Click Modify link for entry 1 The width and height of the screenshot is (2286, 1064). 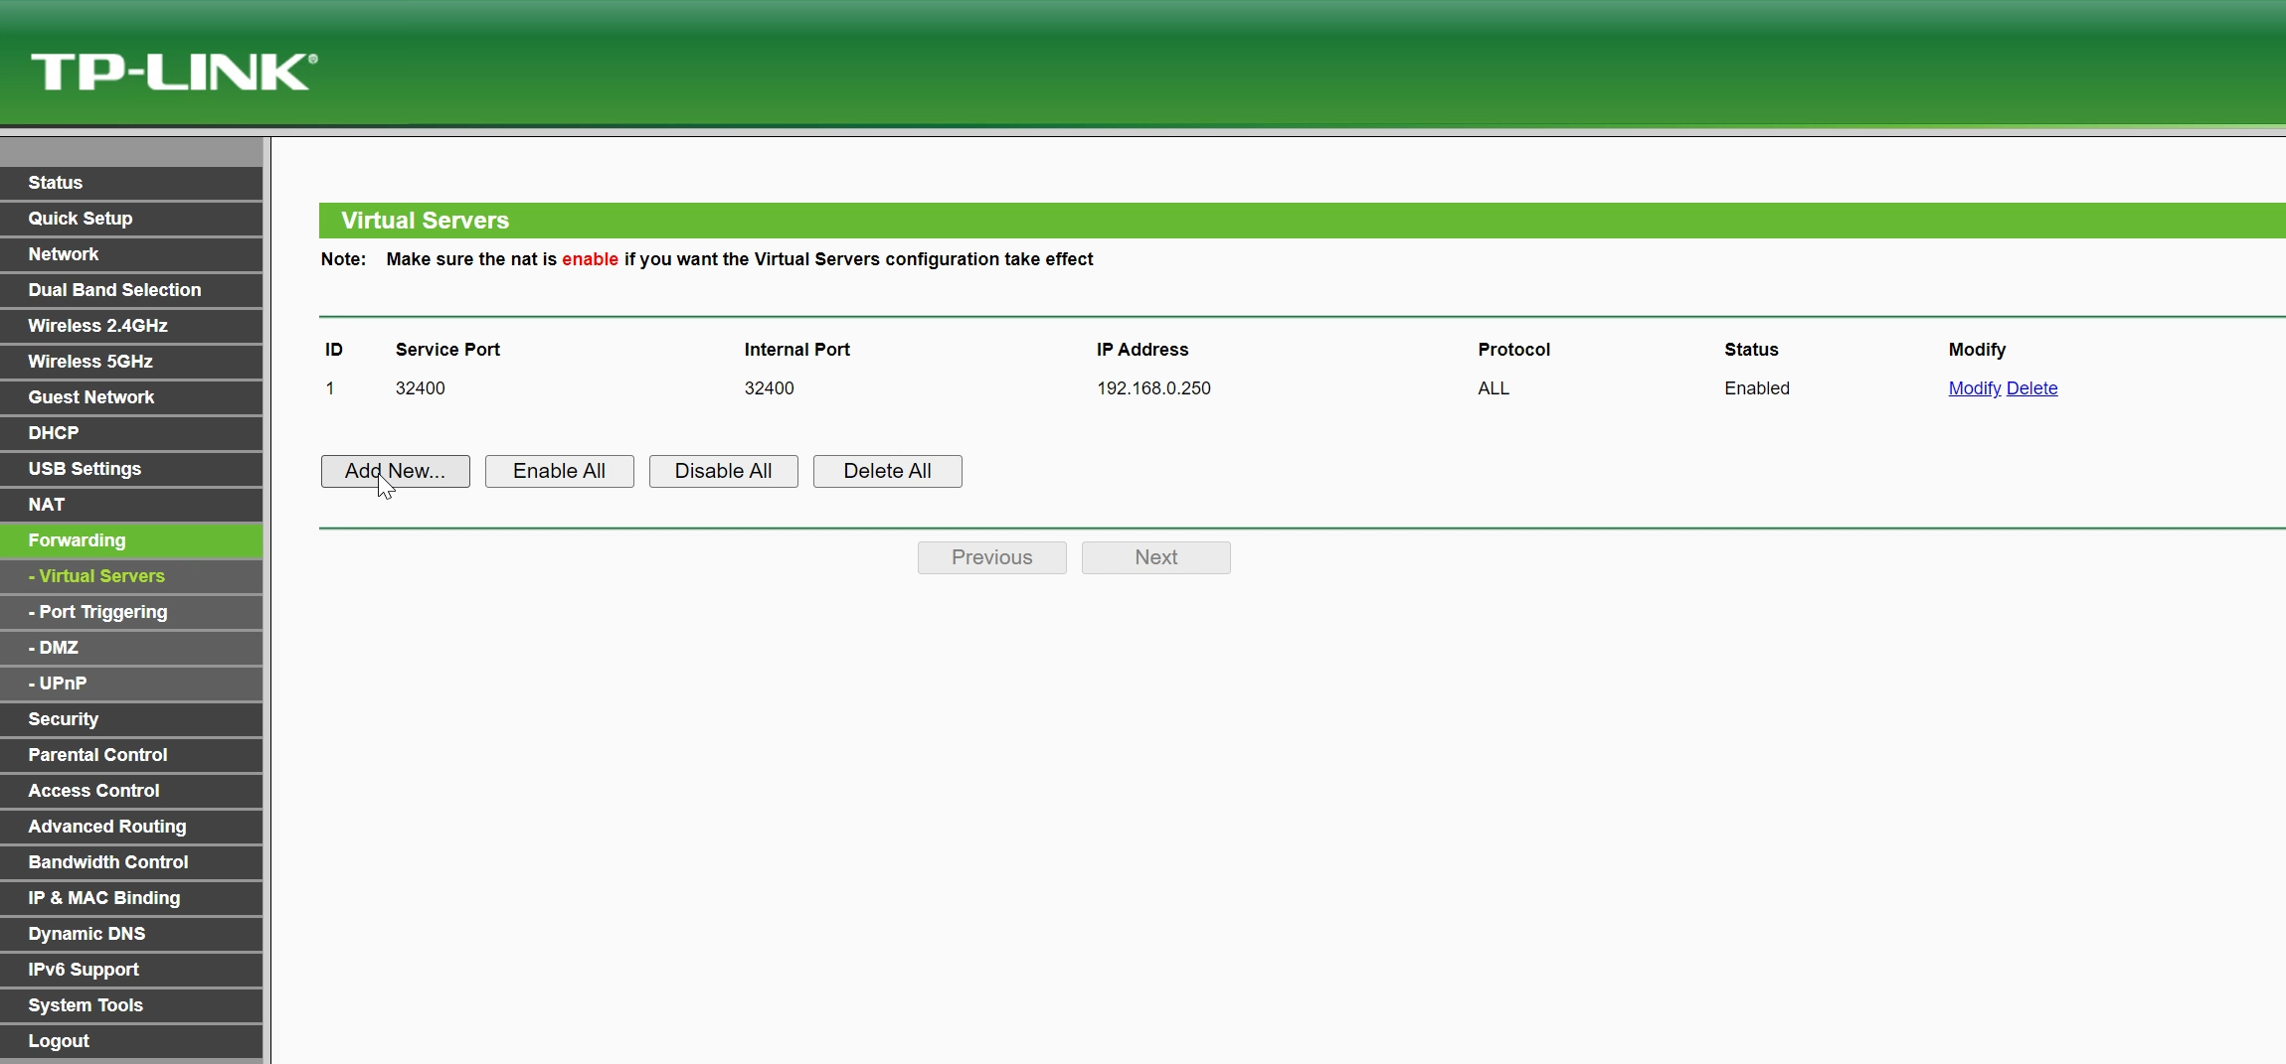tap(1974, 388)
